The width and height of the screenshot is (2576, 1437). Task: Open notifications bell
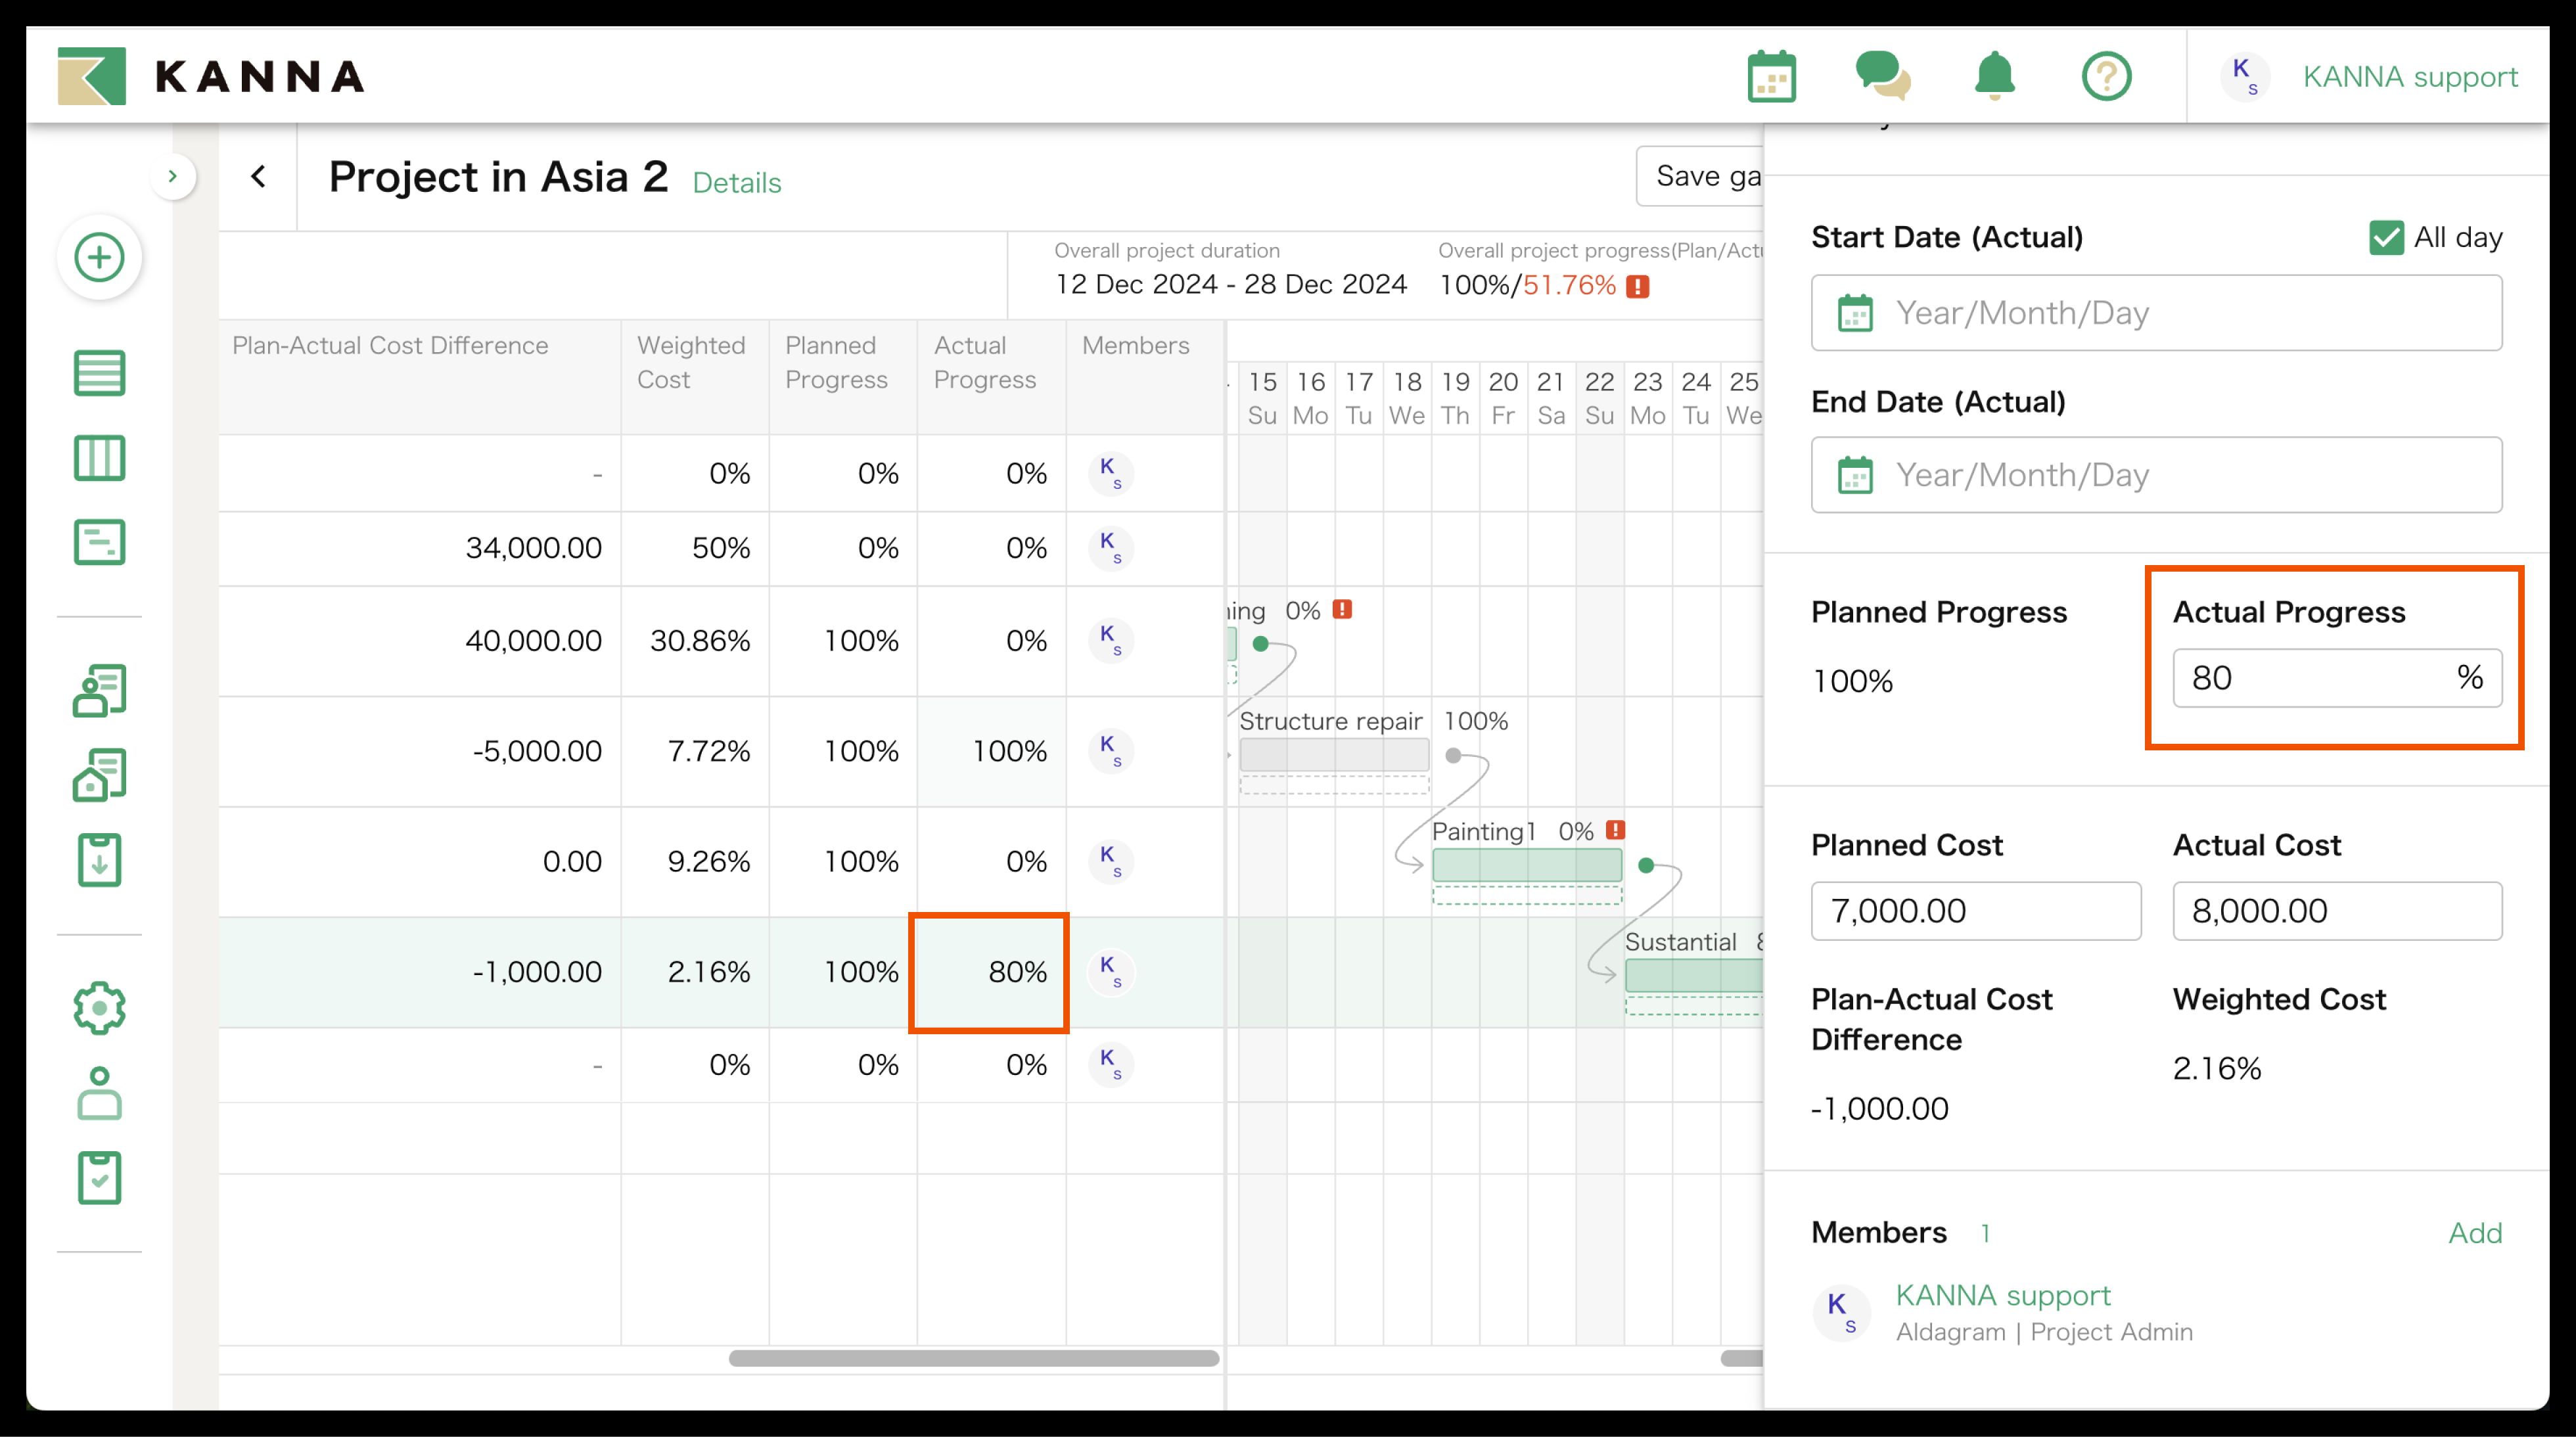[1994, 77]
